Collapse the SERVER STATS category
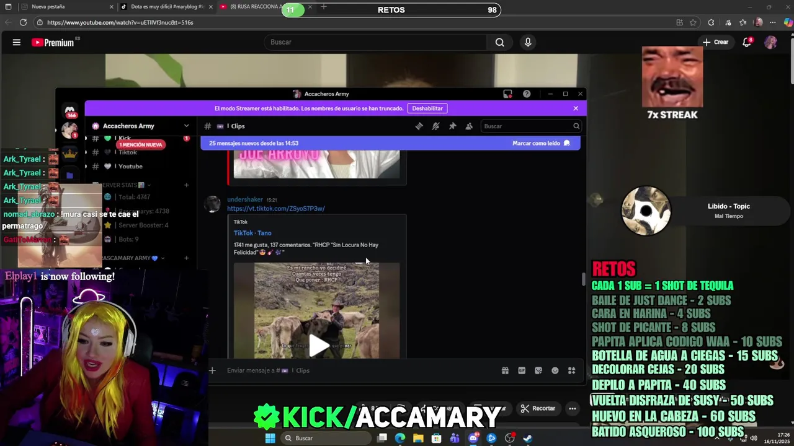This screenshot has width=794, height=446. click(122, 185)
